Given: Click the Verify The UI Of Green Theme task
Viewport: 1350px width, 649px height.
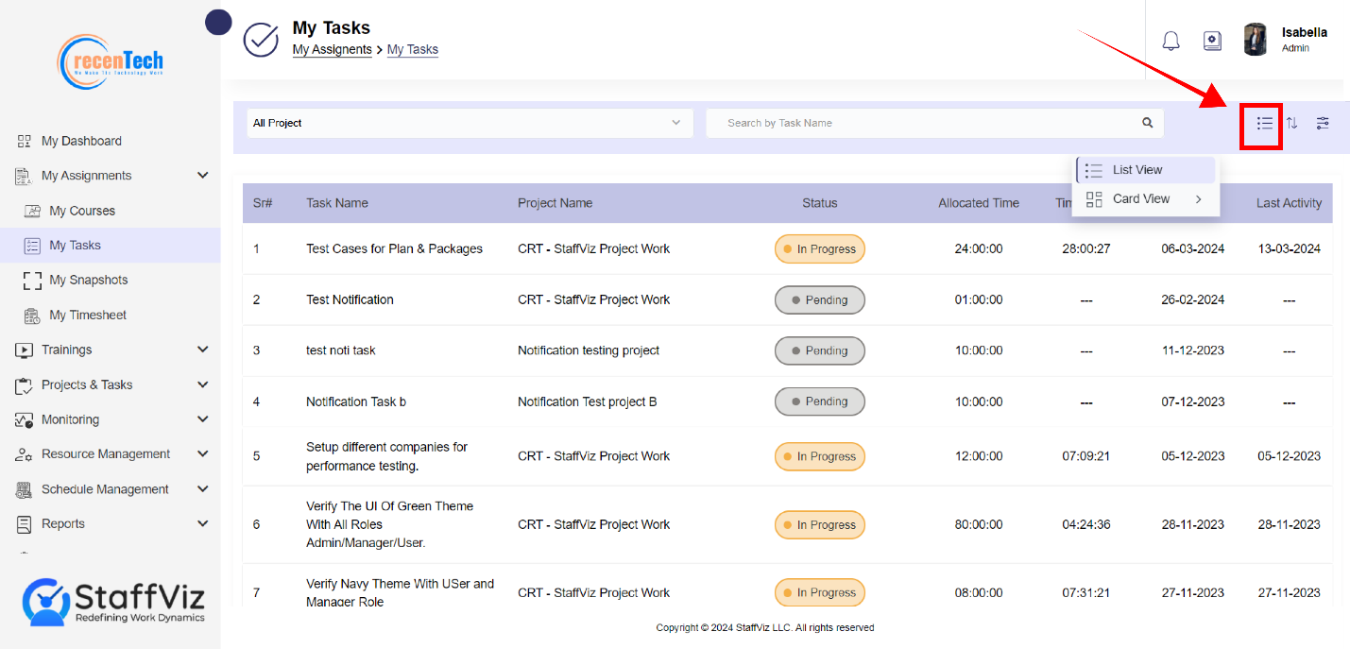Looking at the screenshot, I should click(x=390, y=524).
